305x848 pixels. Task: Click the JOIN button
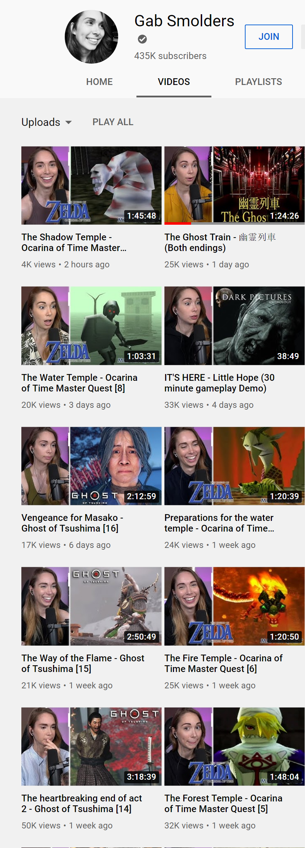point(269,37)
